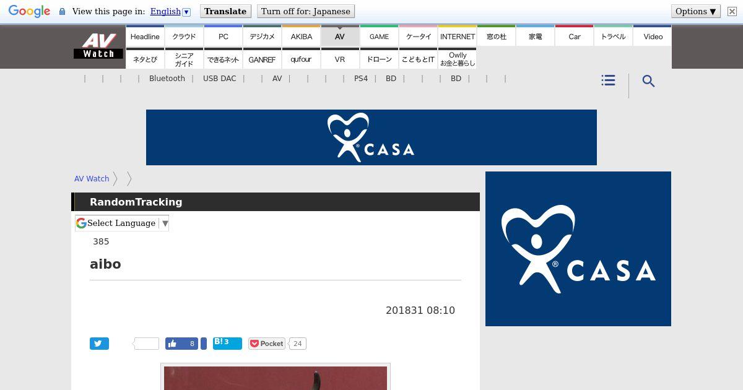
Task: Open the トラベル tab
Action: (x=613, y=36)
